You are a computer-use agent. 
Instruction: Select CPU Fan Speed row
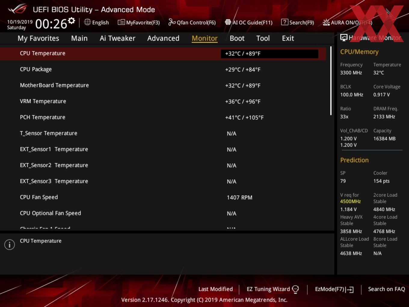pyautogui.click(x=163, y=197)
